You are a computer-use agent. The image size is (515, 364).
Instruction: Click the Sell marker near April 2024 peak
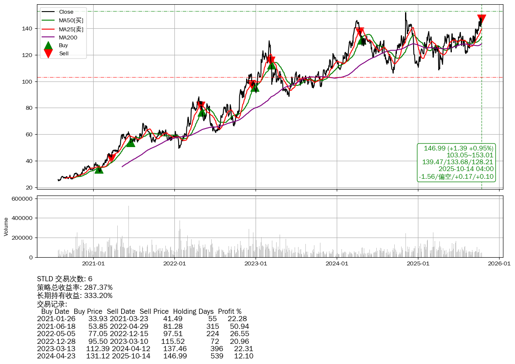360,32
